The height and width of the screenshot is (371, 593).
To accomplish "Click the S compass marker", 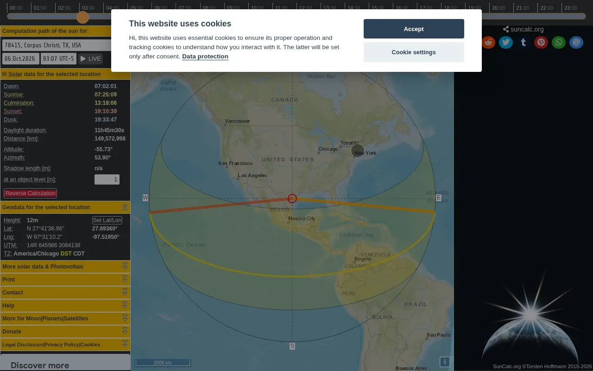I will (x=292, y=346).
